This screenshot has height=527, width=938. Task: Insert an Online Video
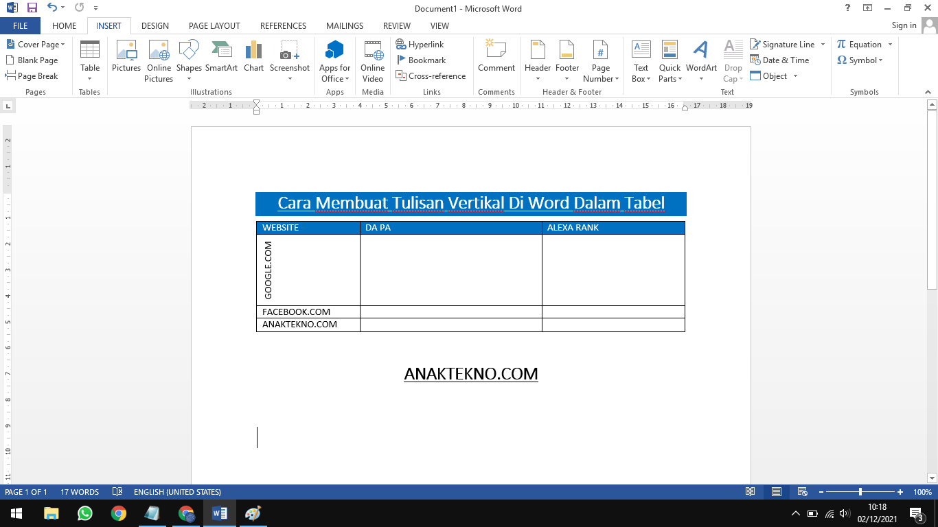(x=373, y=61)
